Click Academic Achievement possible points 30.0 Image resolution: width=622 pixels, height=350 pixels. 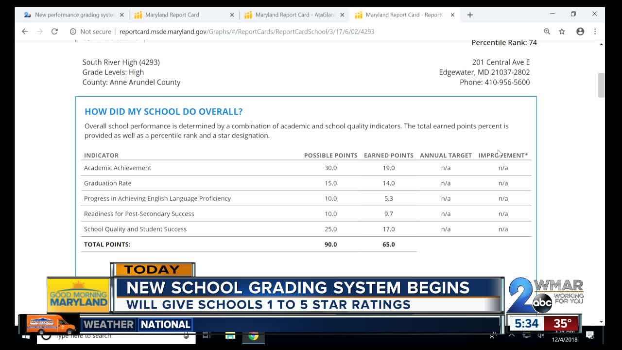click(330, 168)
